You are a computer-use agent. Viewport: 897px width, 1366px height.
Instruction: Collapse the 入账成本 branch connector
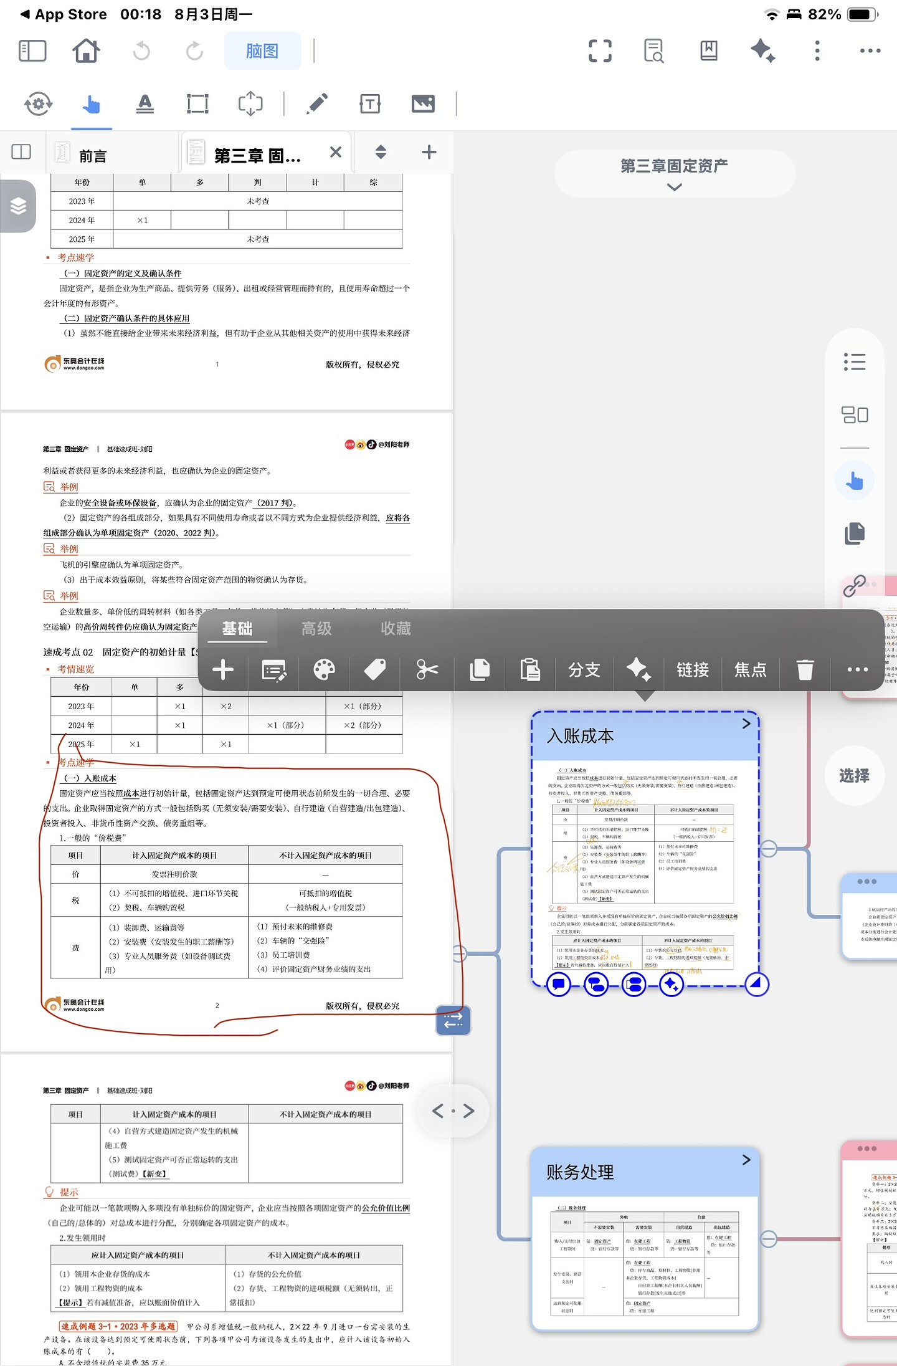tap(769, 849)
